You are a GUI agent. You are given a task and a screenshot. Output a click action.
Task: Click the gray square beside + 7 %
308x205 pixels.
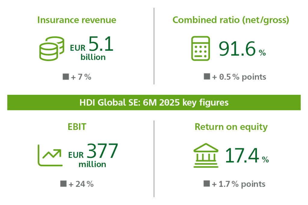(66, 77)
